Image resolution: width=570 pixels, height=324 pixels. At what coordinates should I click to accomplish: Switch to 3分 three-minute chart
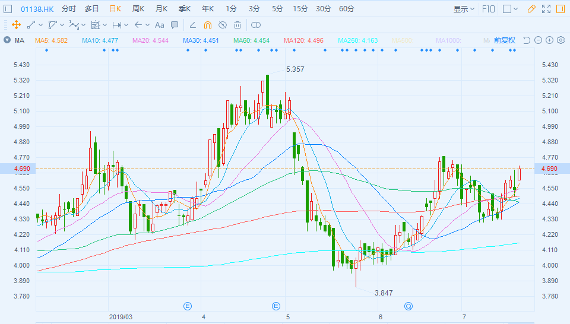tap(255, 9)
